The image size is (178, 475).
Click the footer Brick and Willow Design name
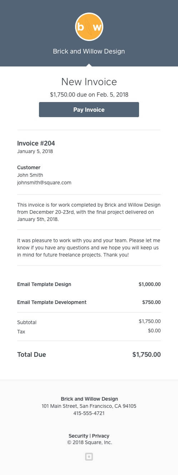click(x=89, y=399)
